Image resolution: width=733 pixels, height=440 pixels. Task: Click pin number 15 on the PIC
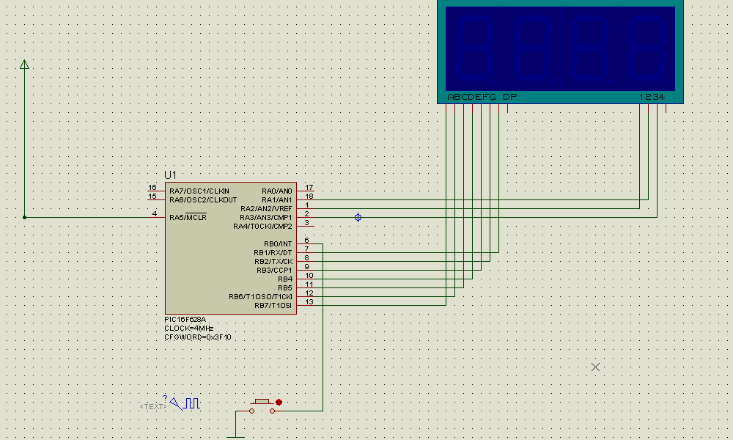[x=152, y=197]
